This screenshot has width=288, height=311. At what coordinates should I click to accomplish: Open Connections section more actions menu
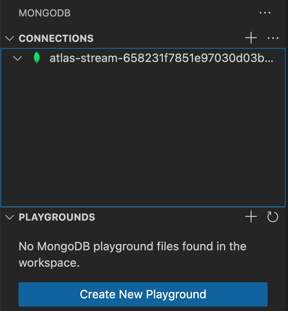[x=273, y=38]
